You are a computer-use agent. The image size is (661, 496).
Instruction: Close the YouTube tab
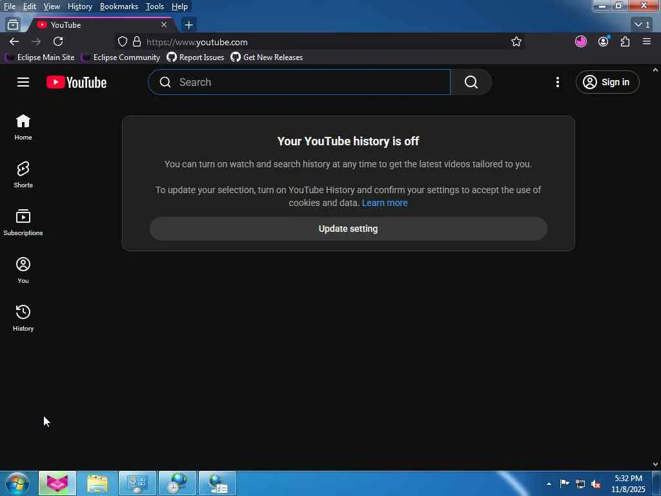164,25
